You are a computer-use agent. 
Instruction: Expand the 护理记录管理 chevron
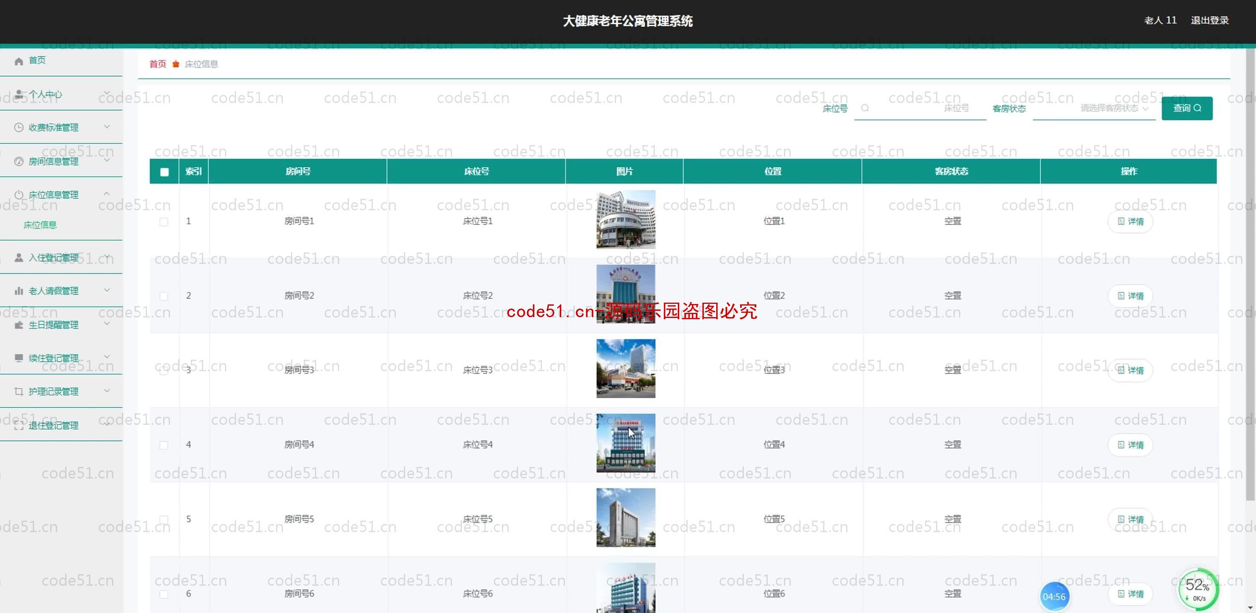[x=107, y=391]
